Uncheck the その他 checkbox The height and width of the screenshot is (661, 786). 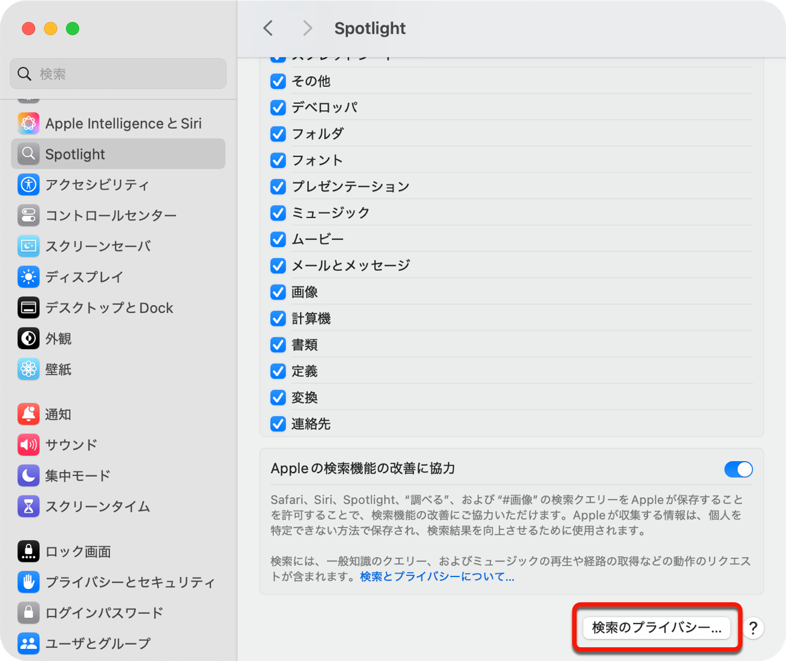[x=278, y=81]
